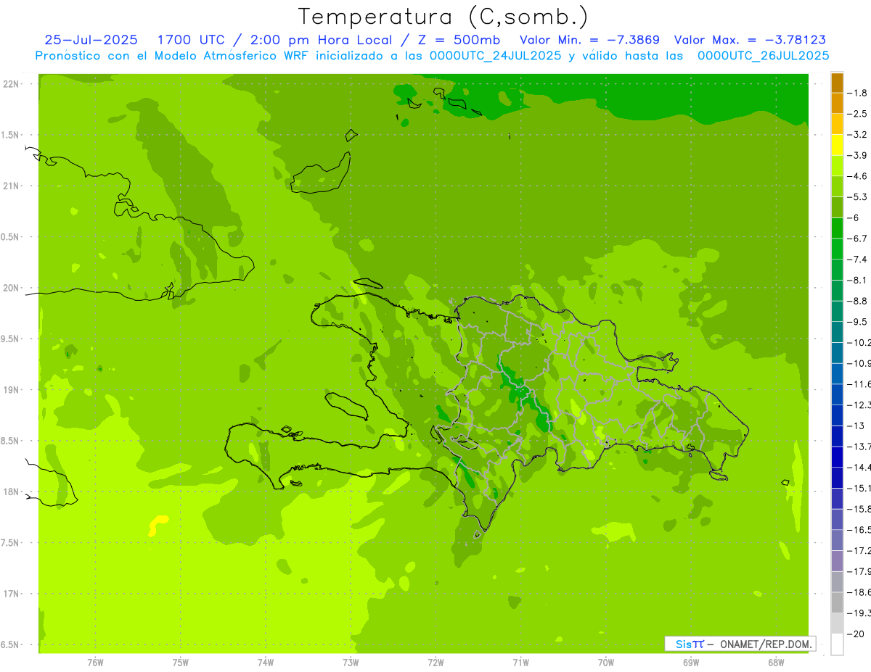The width and height of the screenshot is (871, 672).
Task: Click the -5.3 colorbar value
Action: 857,196
